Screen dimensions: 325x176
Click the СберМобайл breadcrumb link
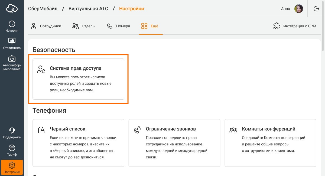click(43, 9)
